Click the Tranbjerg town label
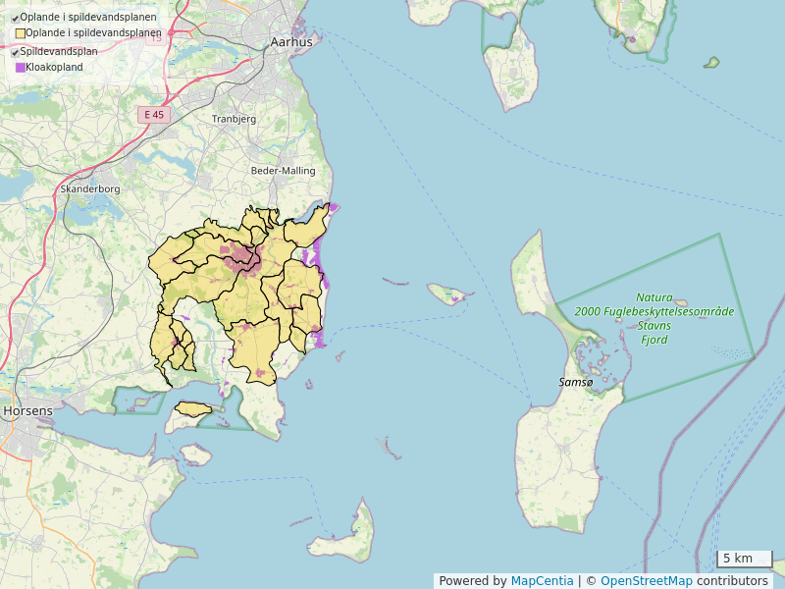This screenshot has height=589, width=785. (234, 119)
